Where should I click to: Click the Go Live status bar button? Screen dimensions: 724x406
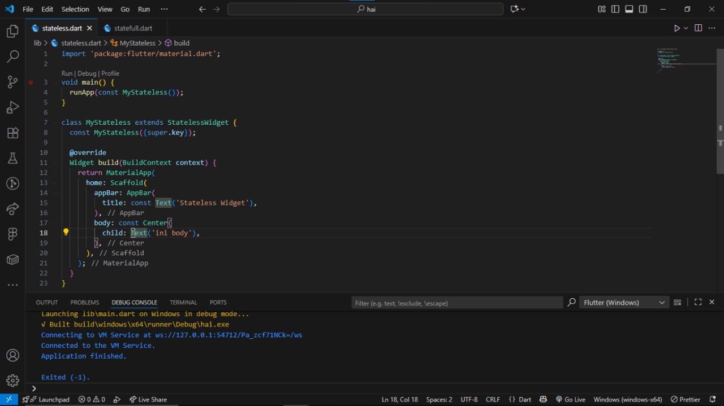coord(570,399)
